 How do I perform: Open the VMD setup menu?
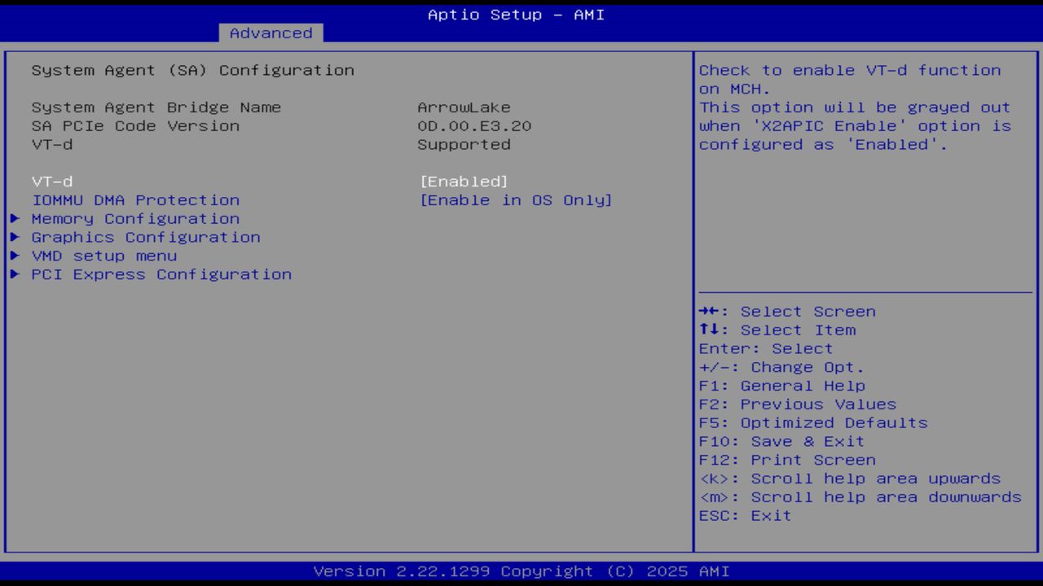click(103, 256)
